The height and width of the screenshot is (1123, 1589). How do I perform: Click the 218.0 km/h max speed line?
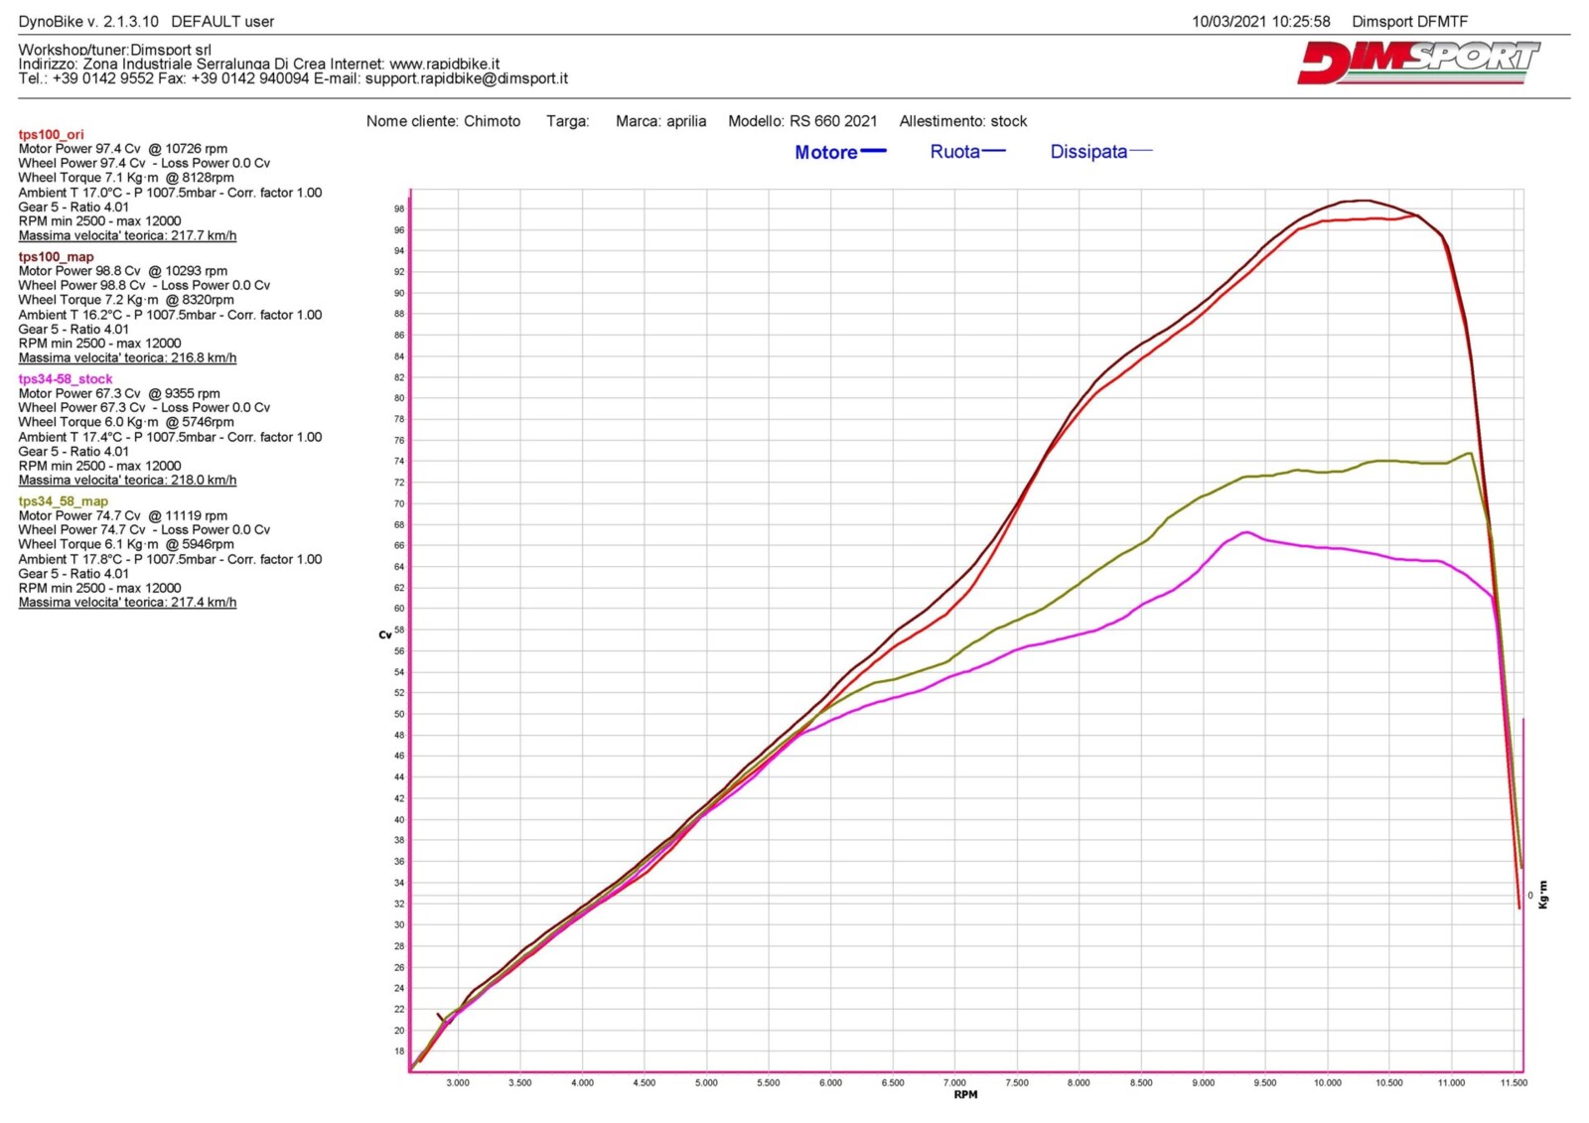pyautogui.click(x=127, y=480)
